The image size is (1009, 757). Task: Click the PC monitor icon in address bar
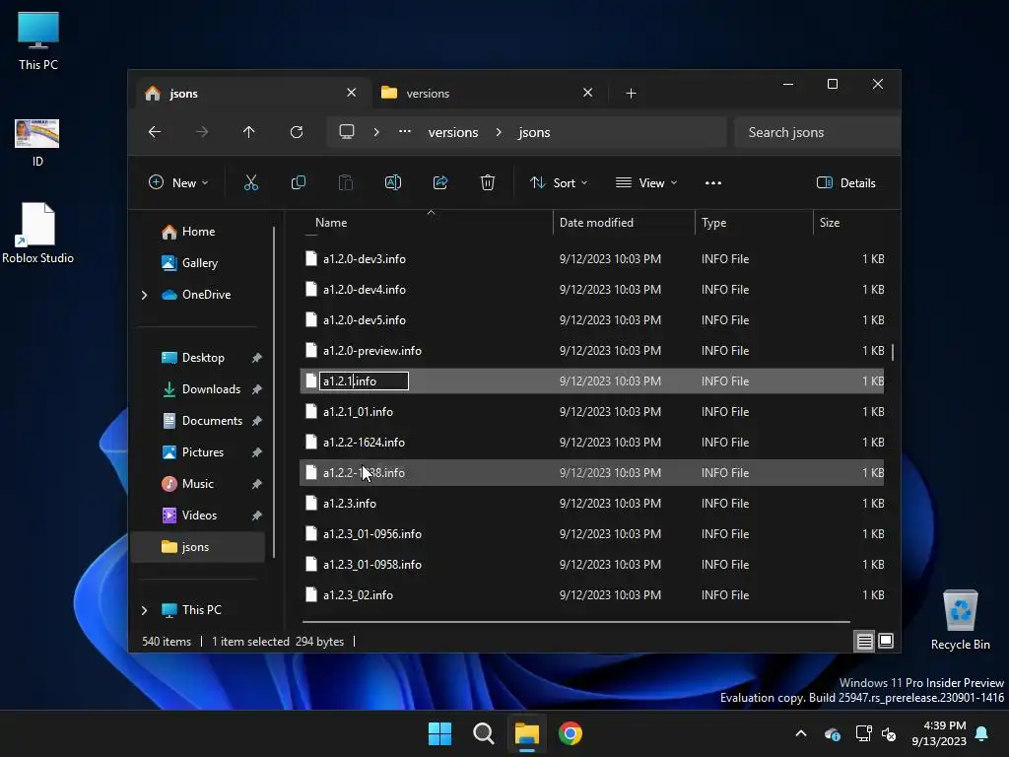point(347,132)
